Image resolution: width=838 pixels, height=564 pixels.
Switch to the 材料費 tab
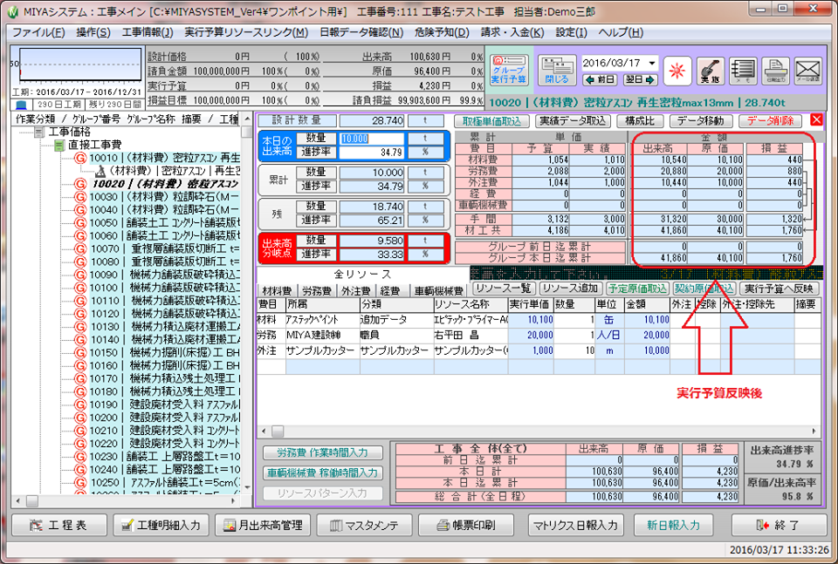(277, 291)
